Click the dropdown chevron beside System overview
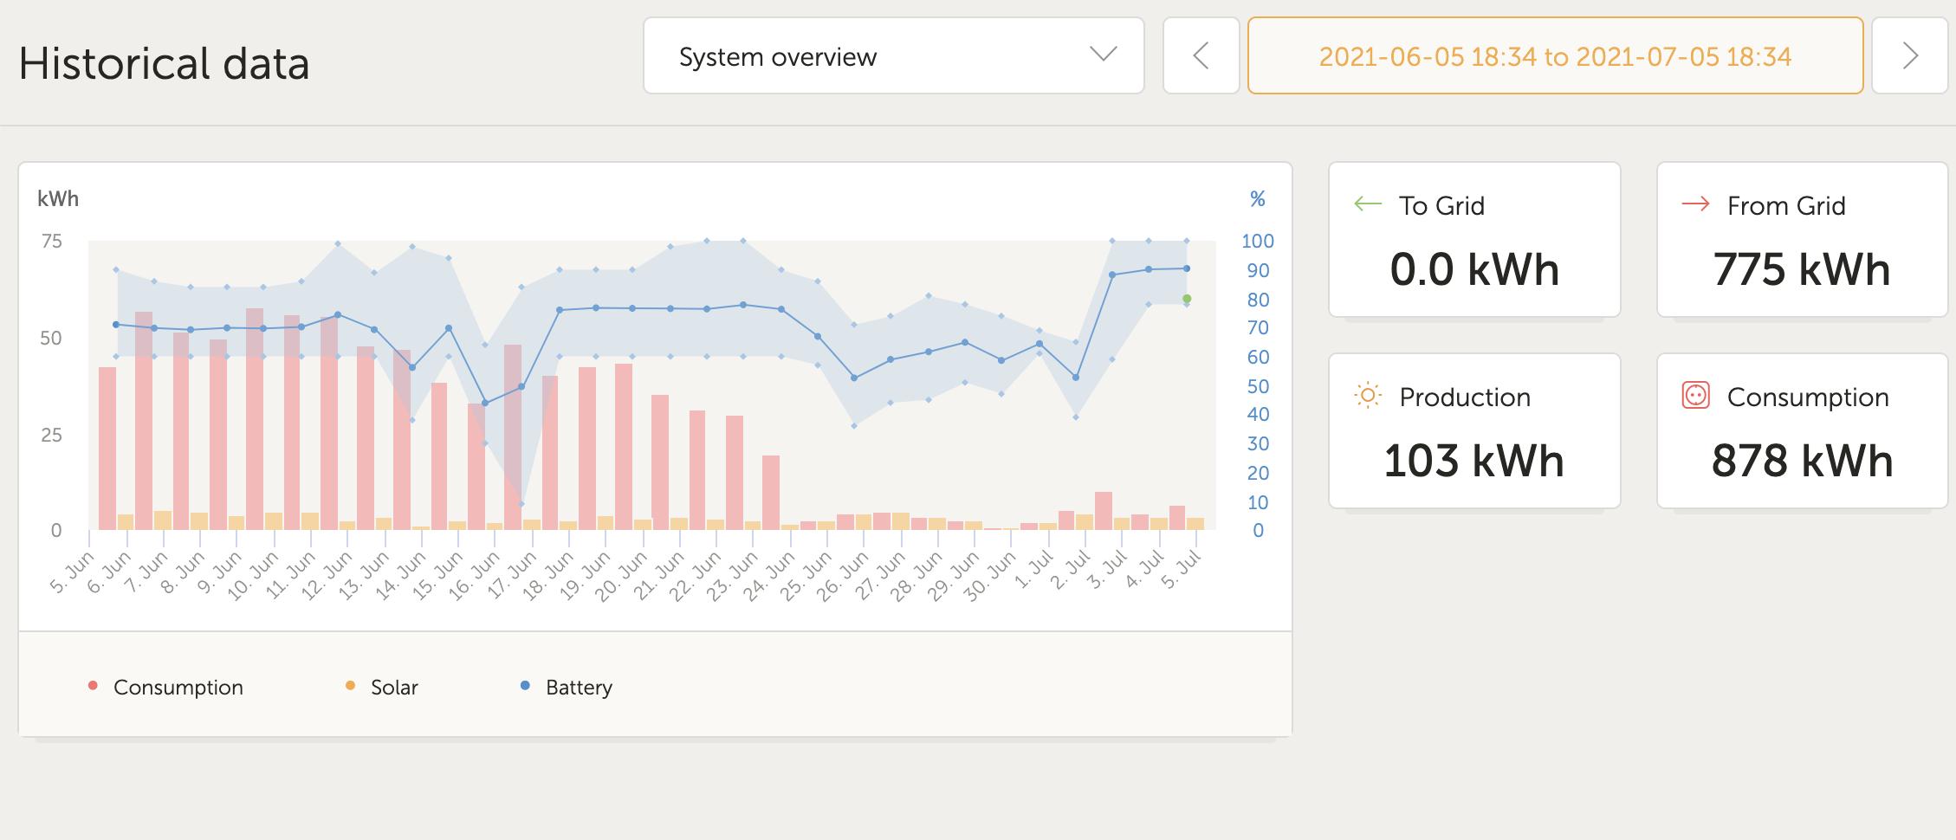The height and width of the screenshot is (840, 1956). coord(1103,55)
